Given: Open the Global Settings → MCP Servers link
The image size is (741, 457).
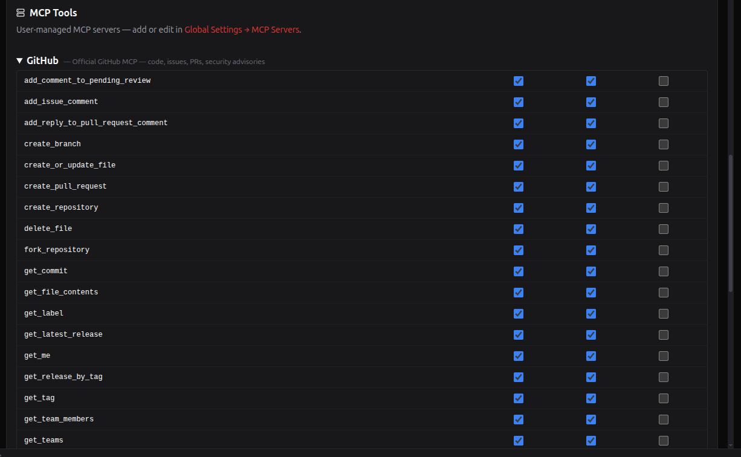Looking at the screenshot, I should pyautogui.click(x=242, y=30).
